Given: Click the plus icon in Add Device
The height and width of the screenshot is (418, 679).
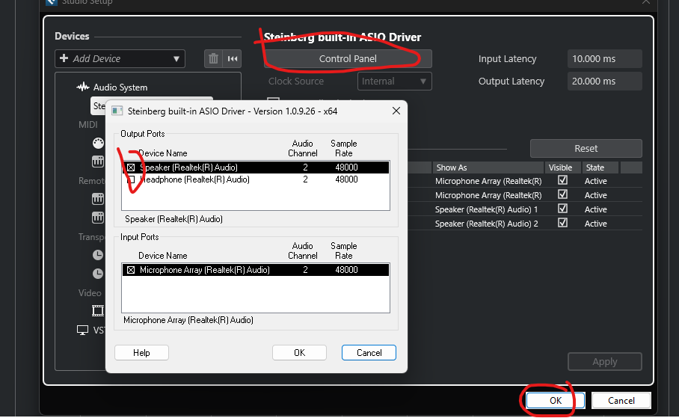Looking at the screenshot, I should click(x=64, y=58).
